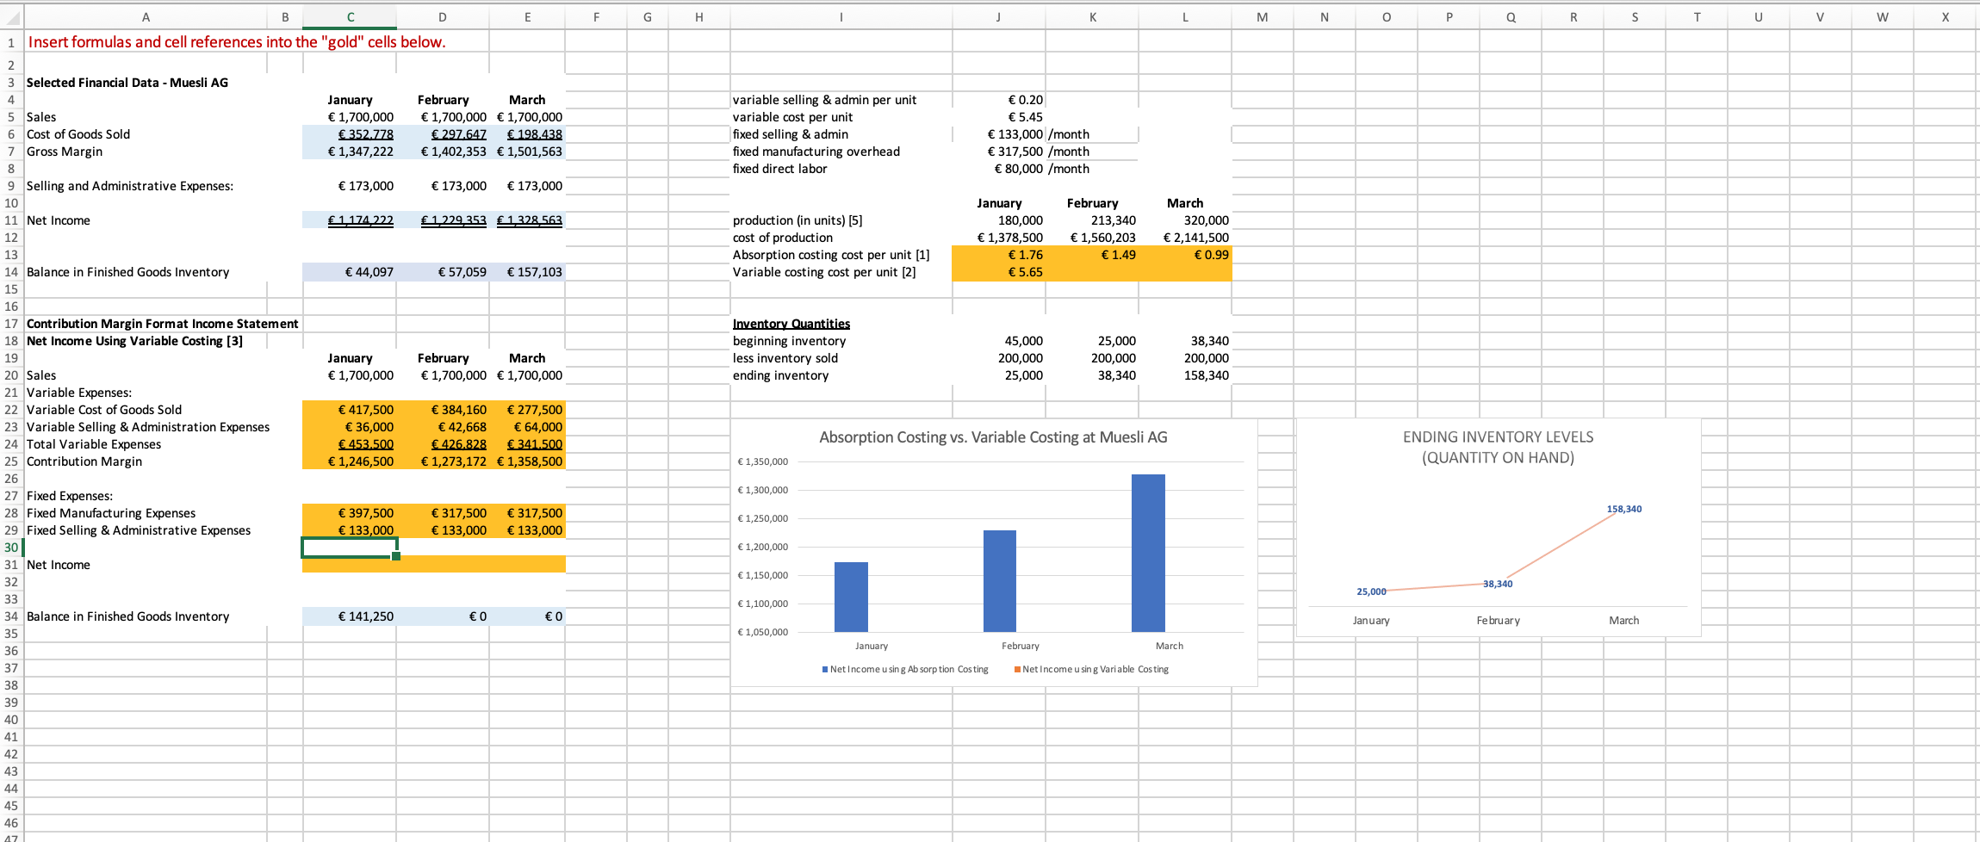Click 'Contribution Margin Format Income Statement' heading

pos(163,324)
